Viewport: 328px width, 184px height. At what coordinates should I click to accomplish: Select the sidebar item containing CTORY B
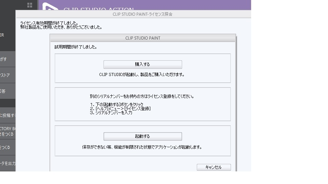click(8, 132)
